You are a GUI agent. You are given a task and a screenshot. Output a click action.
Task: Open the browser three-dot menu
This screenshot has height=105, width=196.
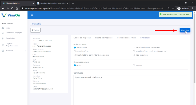[x=193, y=8]
